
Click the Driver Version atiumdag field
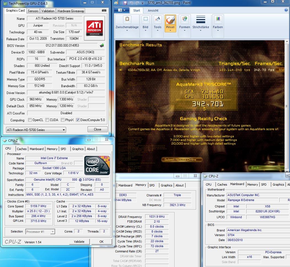pos(66,92)
